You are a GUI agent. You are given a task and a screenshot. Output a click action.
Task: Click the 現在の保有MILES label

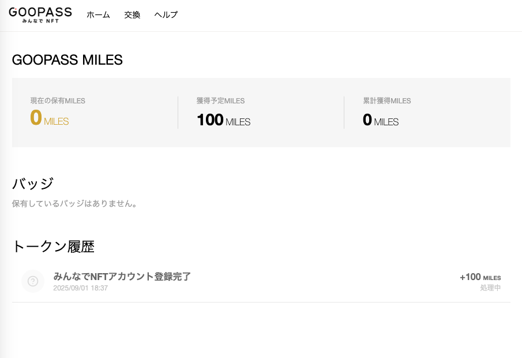pos(58,100)
